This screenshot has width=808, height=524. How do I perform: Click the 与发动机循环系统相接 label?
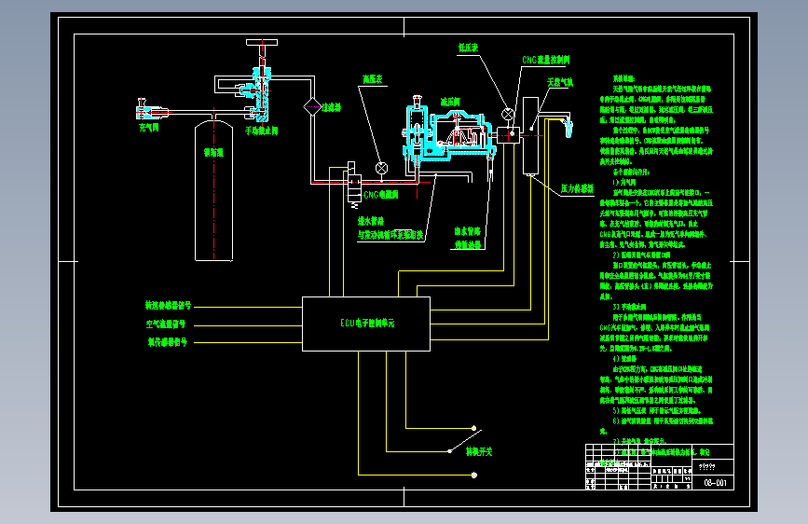click(390, 235)
